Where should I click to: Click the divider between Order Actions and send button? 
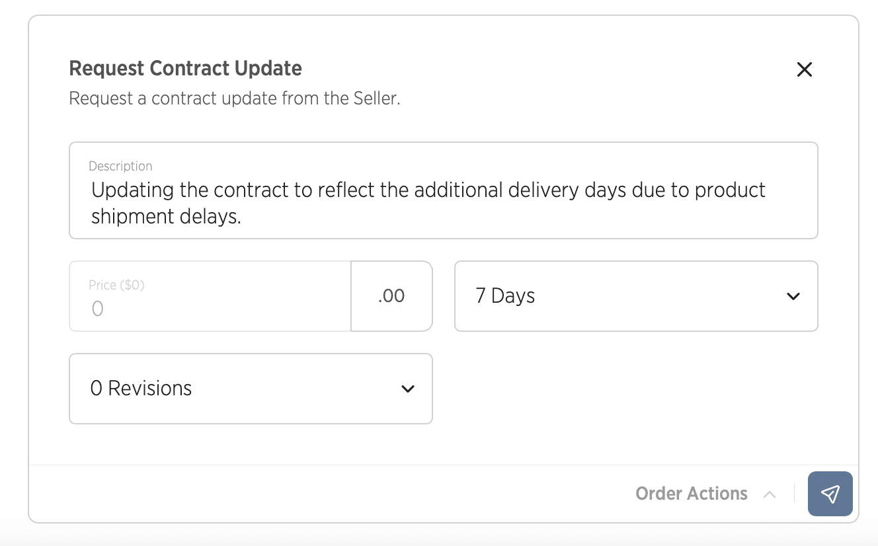(x=794, y=494)
